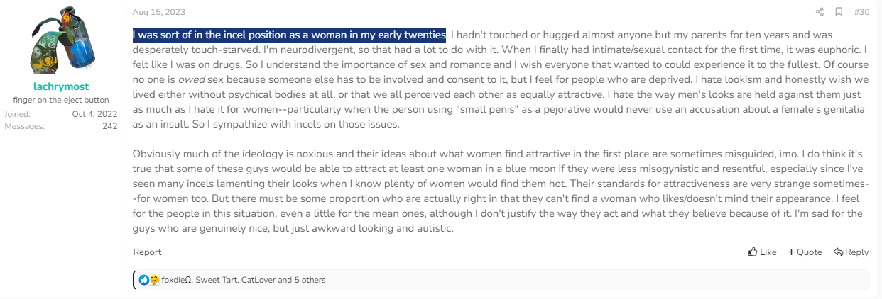Click the thinking reaction emoji
Viewport: 882px width, 299px height.
[x=154, y=280]
